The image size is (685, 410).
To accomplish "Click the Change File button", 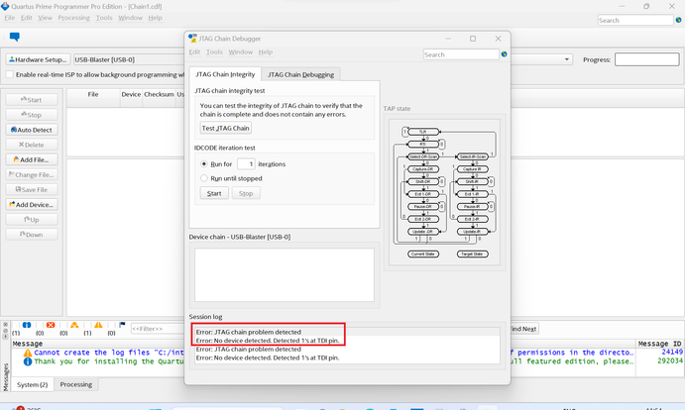I will tap(32, 174).
